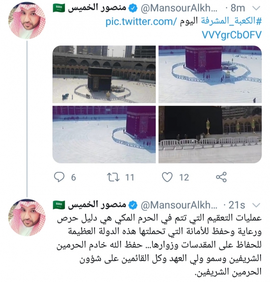View top-left Kaaba photo with skyline
The height and width of the screenshot is (282, 270).
[x=104, y=74]
